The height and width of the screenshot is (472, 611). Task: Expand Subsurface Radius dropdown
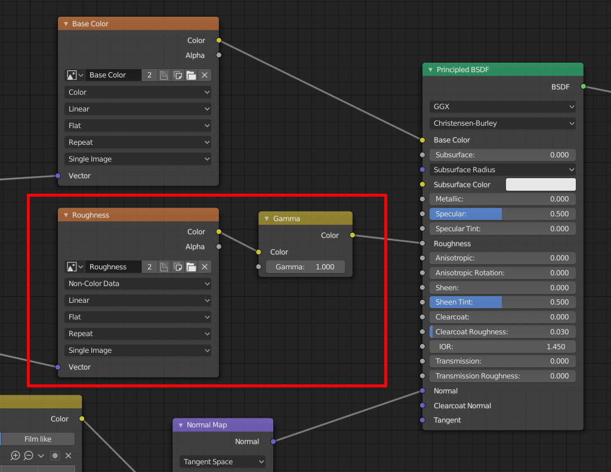click(x=502, y=170)
